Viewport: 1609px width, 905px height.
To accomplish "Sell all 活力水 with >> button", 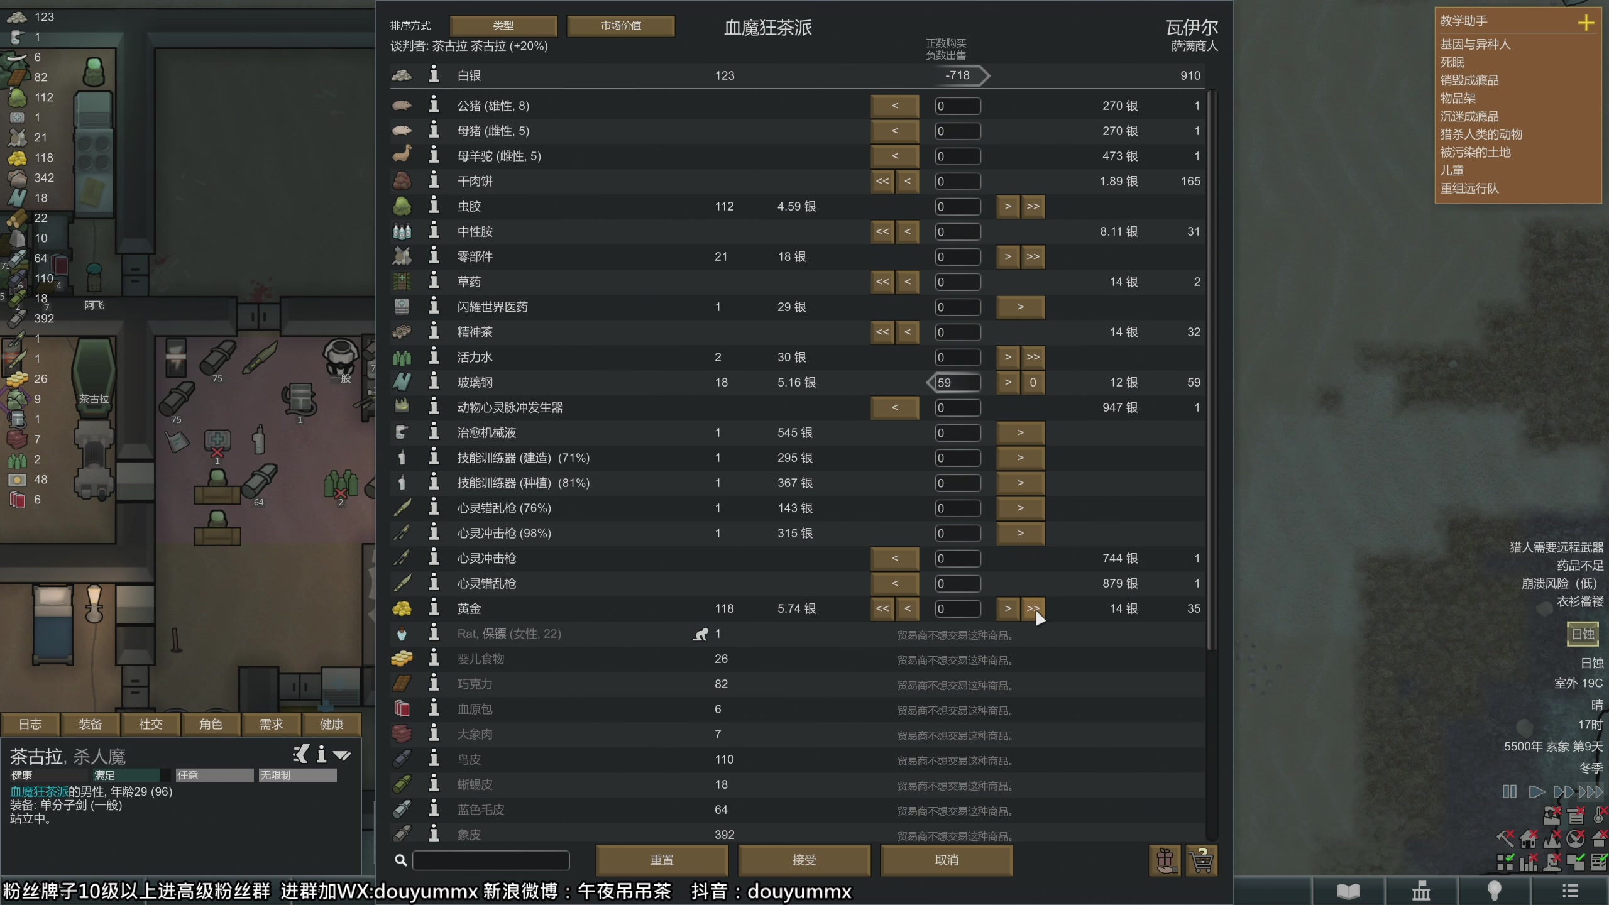I will [1033, 357].
